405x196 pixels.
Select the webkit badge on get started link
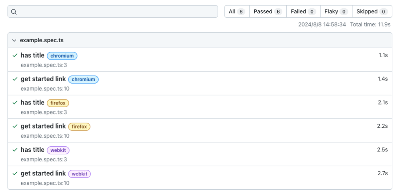[79, 174]
